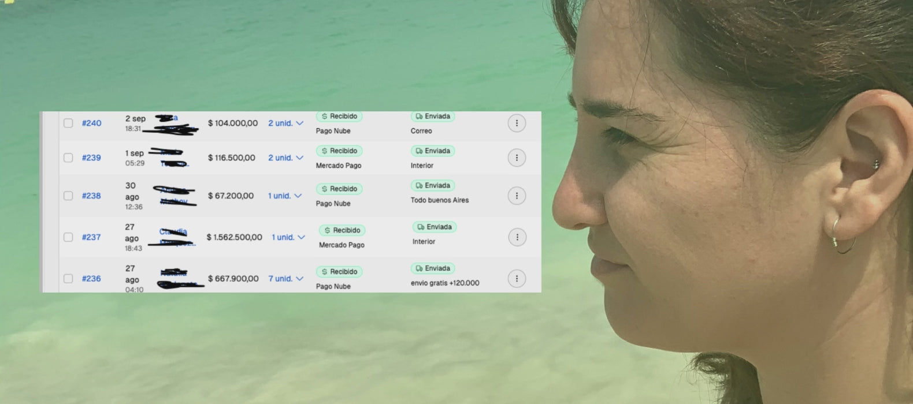This screenshot has width=913, height=404.
Task: Check the box for order #237
Action: (x=68, y=237)
